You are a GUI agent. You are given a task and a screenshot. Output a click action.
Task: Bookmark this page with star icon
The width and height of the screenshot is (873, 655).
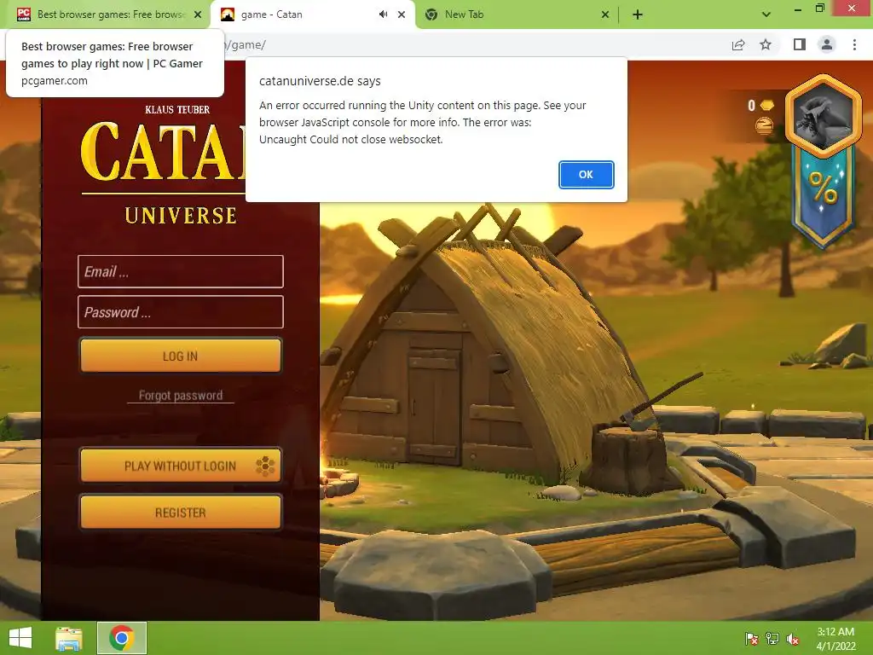click(x=766, y=44)
